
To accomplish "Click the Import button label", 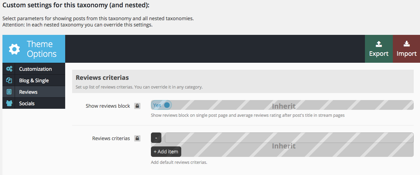I will 406,54.
